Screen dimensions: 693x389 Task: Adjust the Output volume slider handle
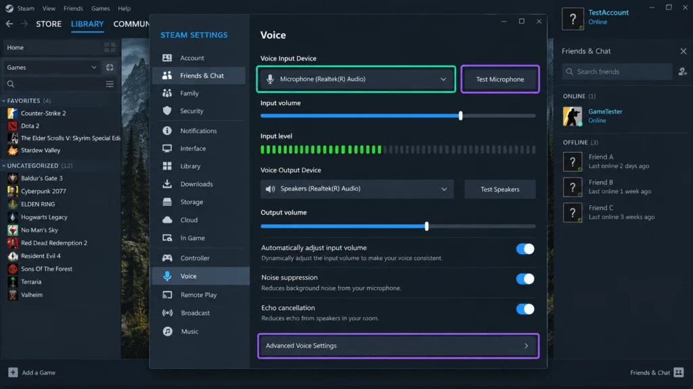click(426, 226)
